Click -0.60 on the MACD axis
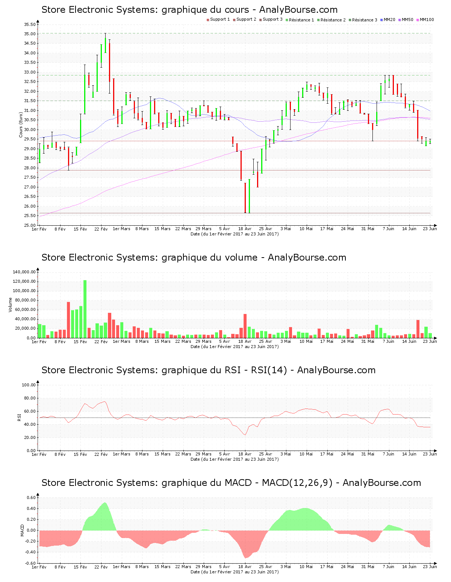451x582 pixels. 31,563
